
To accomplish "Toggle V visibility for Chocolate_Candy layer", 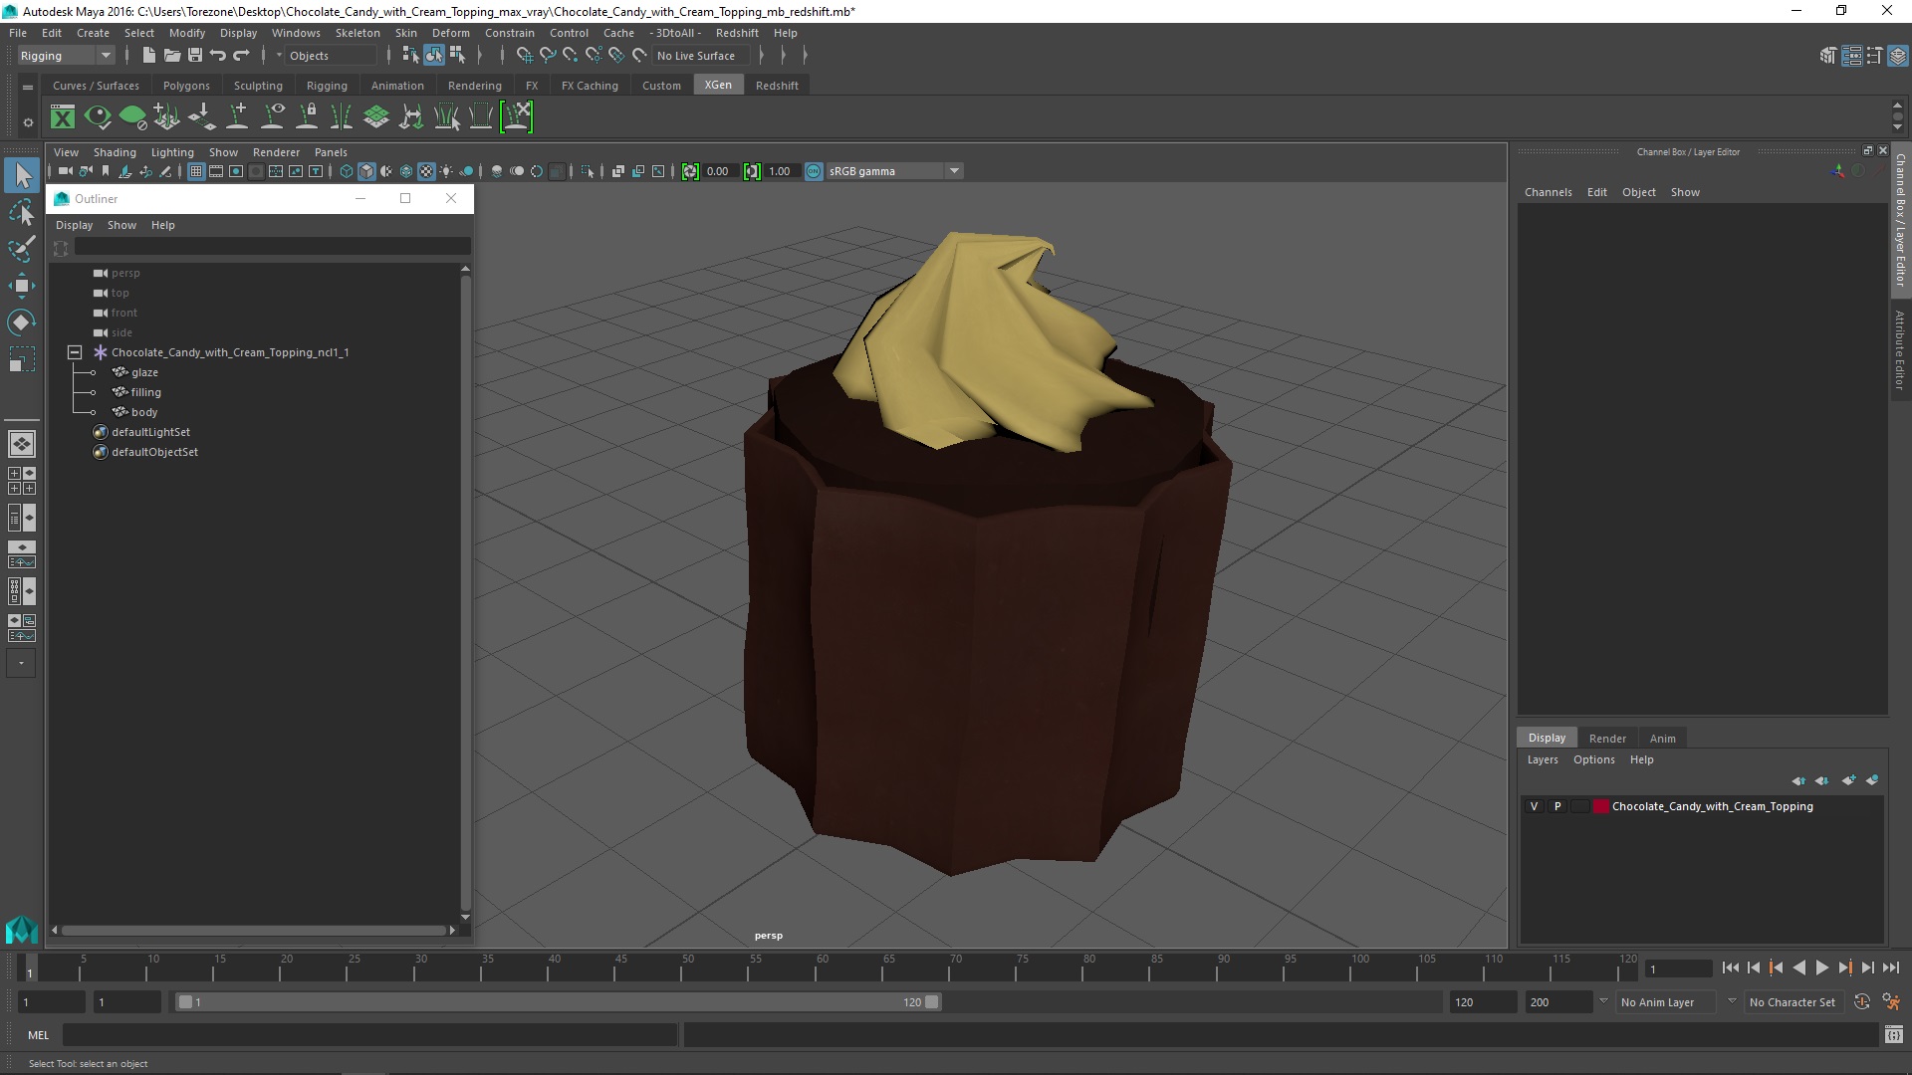I will 1534,806.
